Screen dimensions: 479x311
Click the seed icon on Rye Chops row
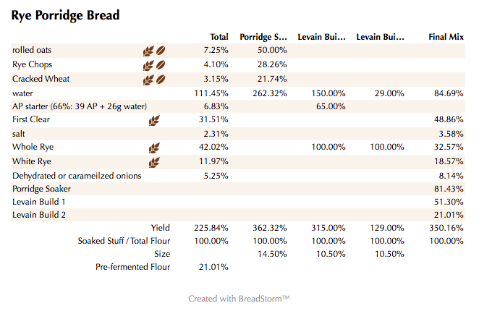pos(161,66)
